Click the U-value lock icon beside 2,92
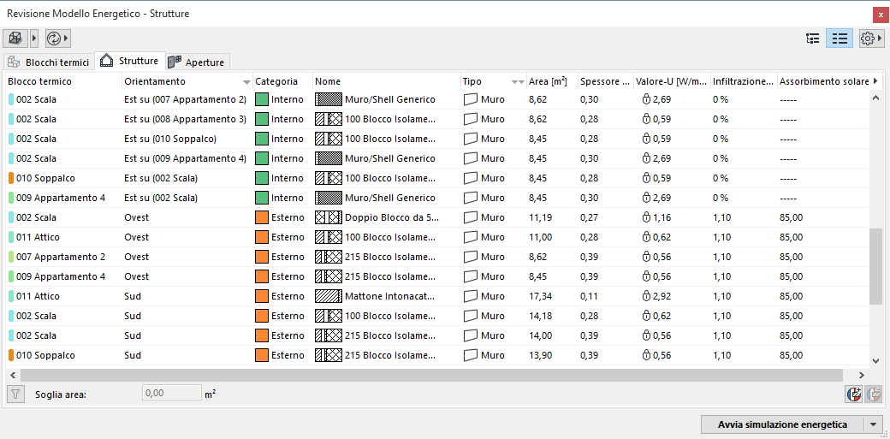 pos(646,296)
